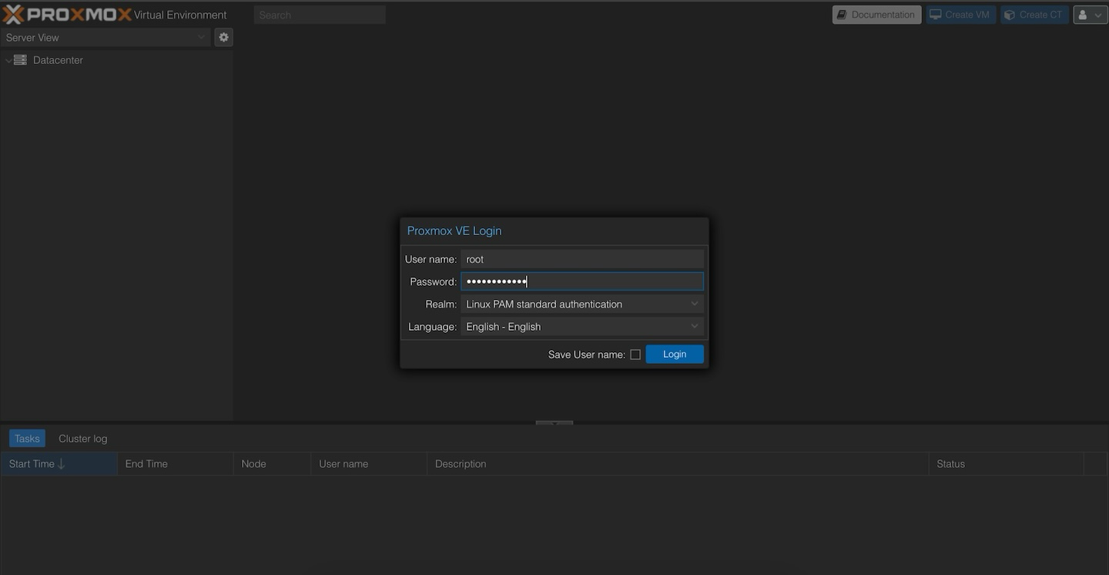
Task: Click the gear settings icon near Server View
Action: [223, 36]
